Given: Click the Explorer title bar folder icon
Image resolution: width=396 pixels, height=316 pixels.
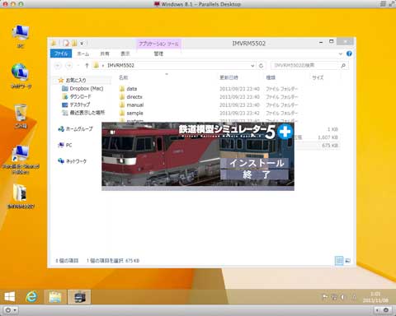Looking at the screenshot, I should click(54, 43).
